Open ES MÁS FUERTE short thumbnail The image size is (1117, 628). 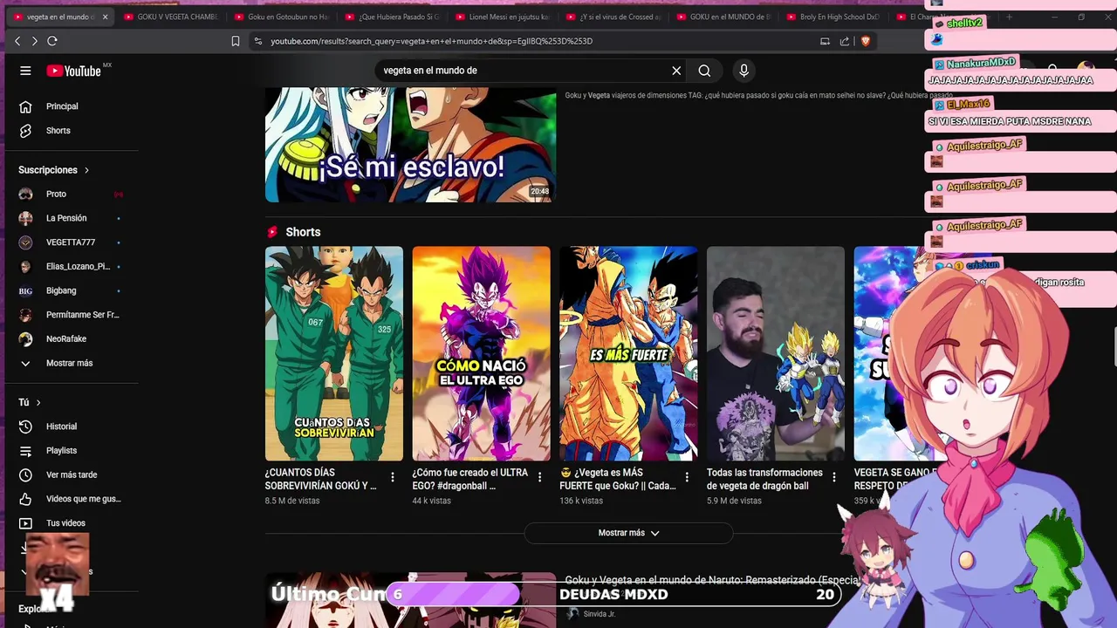(x=628, y=353)
